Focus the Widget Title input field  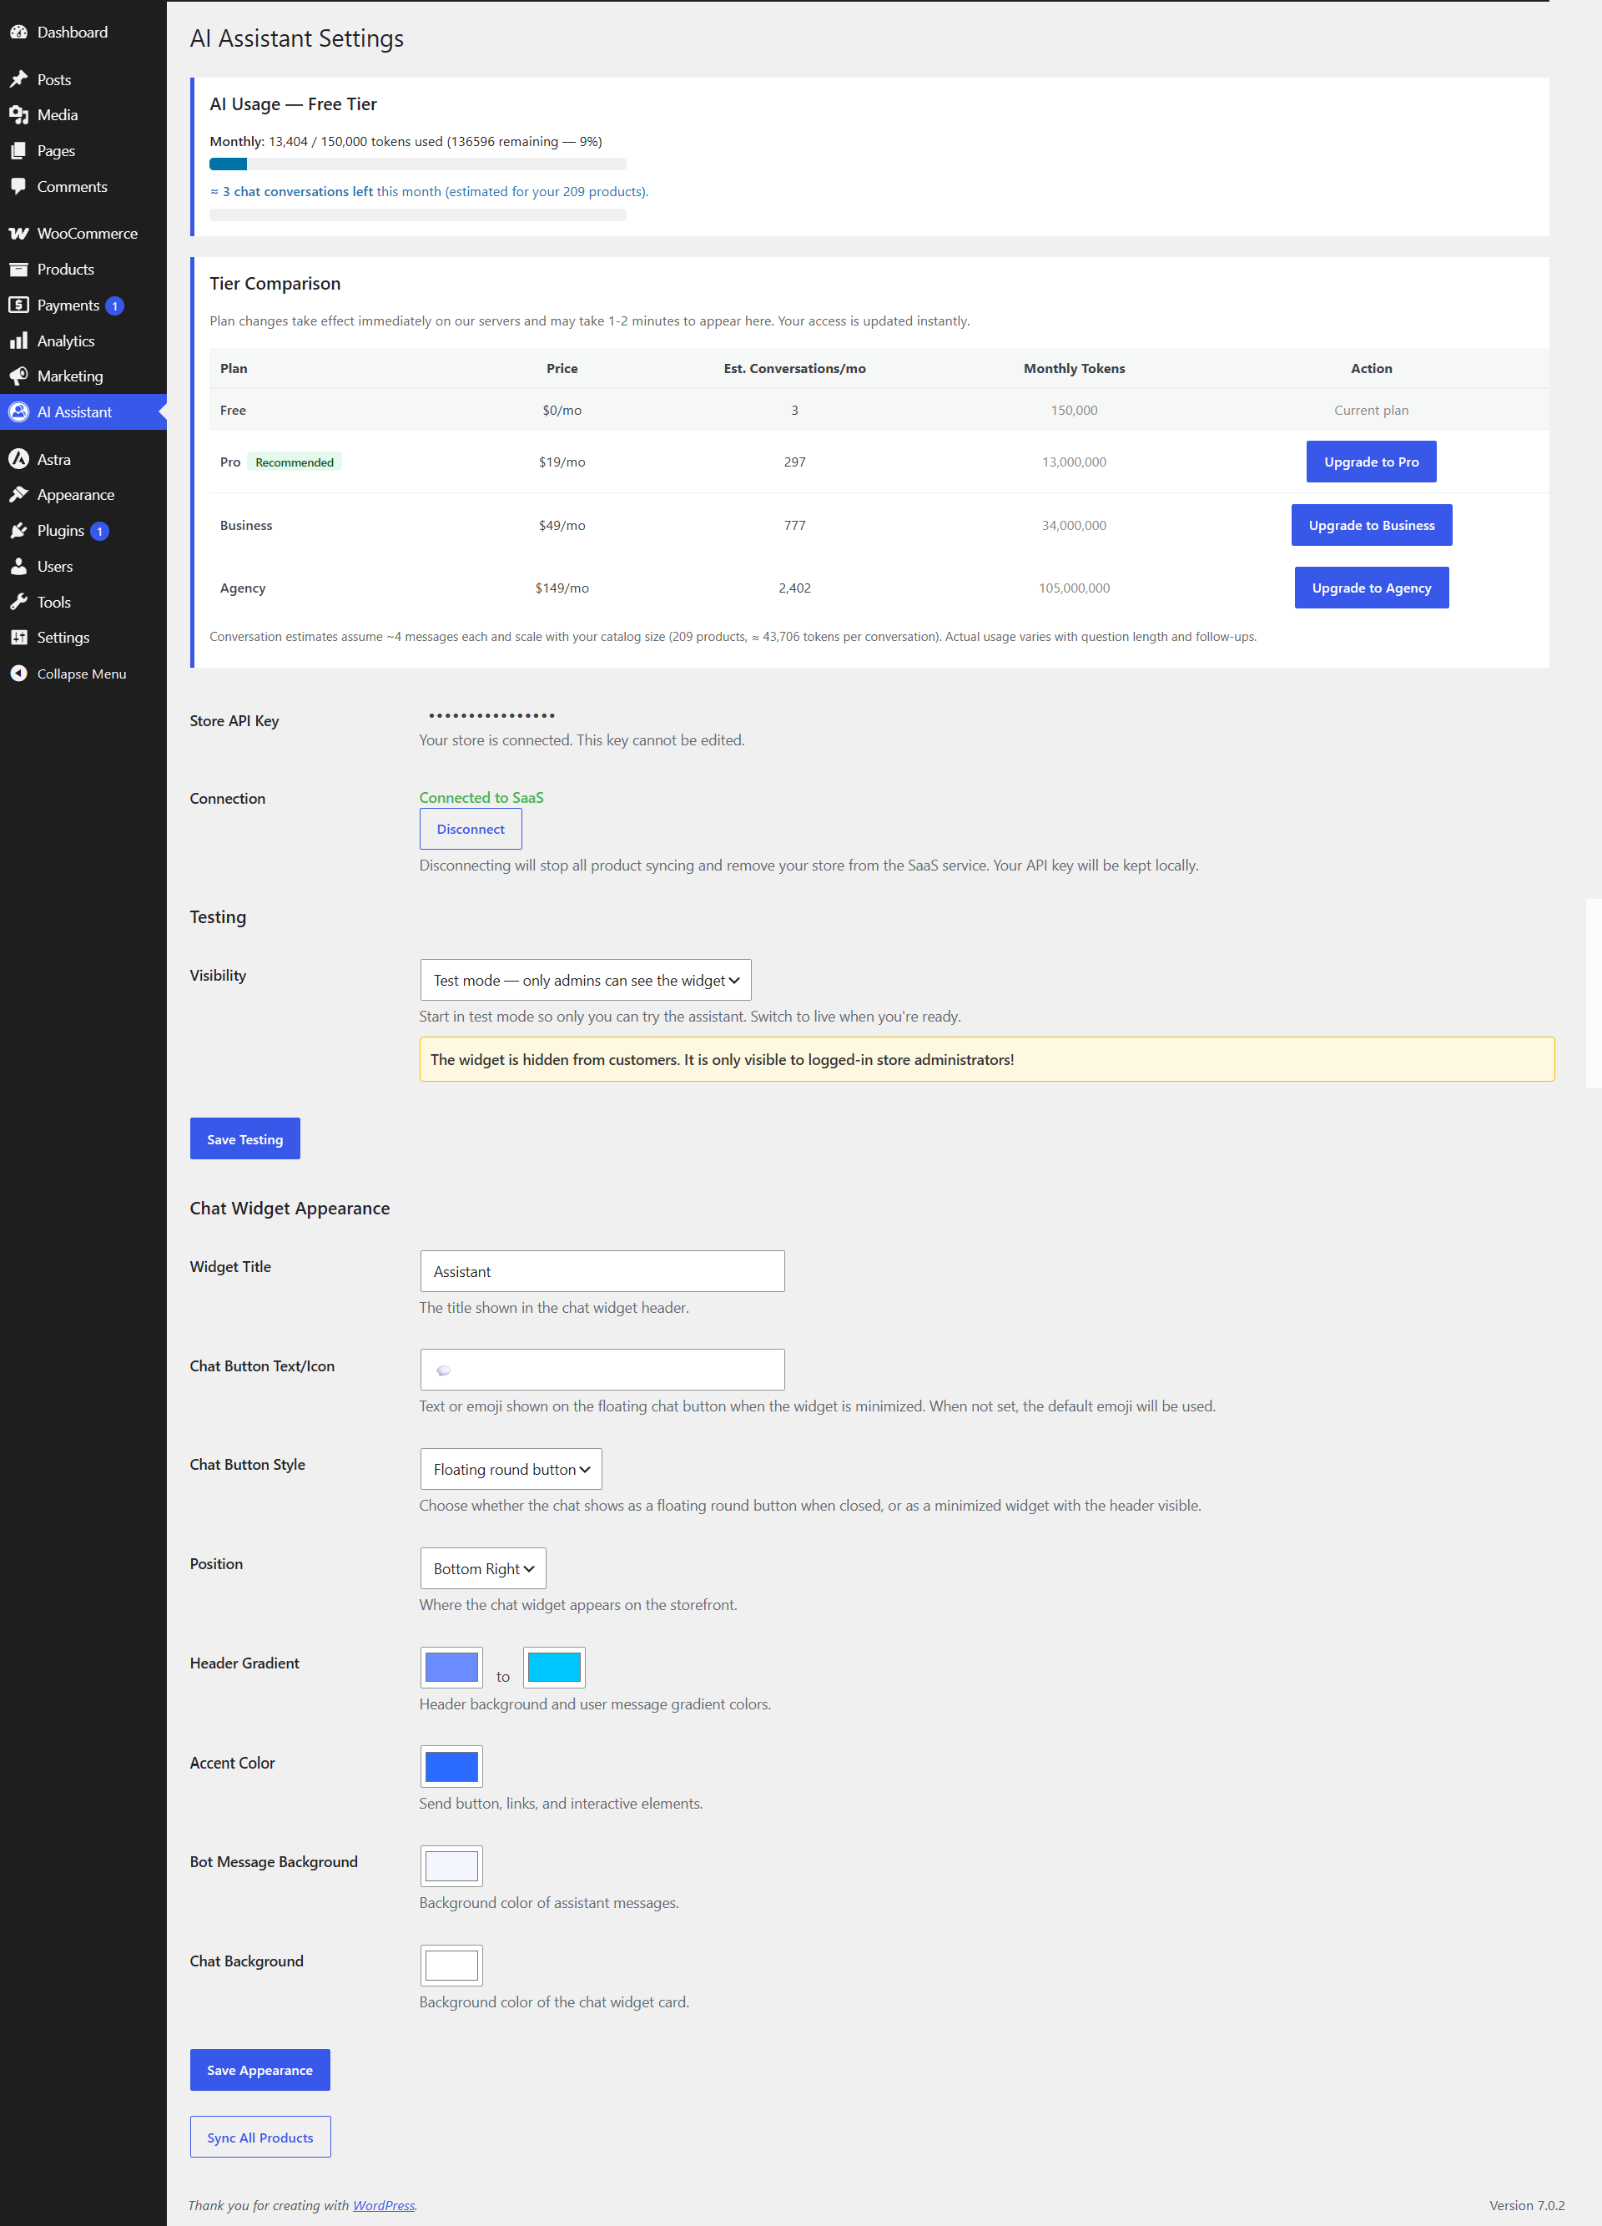(x=602, y=1271)
